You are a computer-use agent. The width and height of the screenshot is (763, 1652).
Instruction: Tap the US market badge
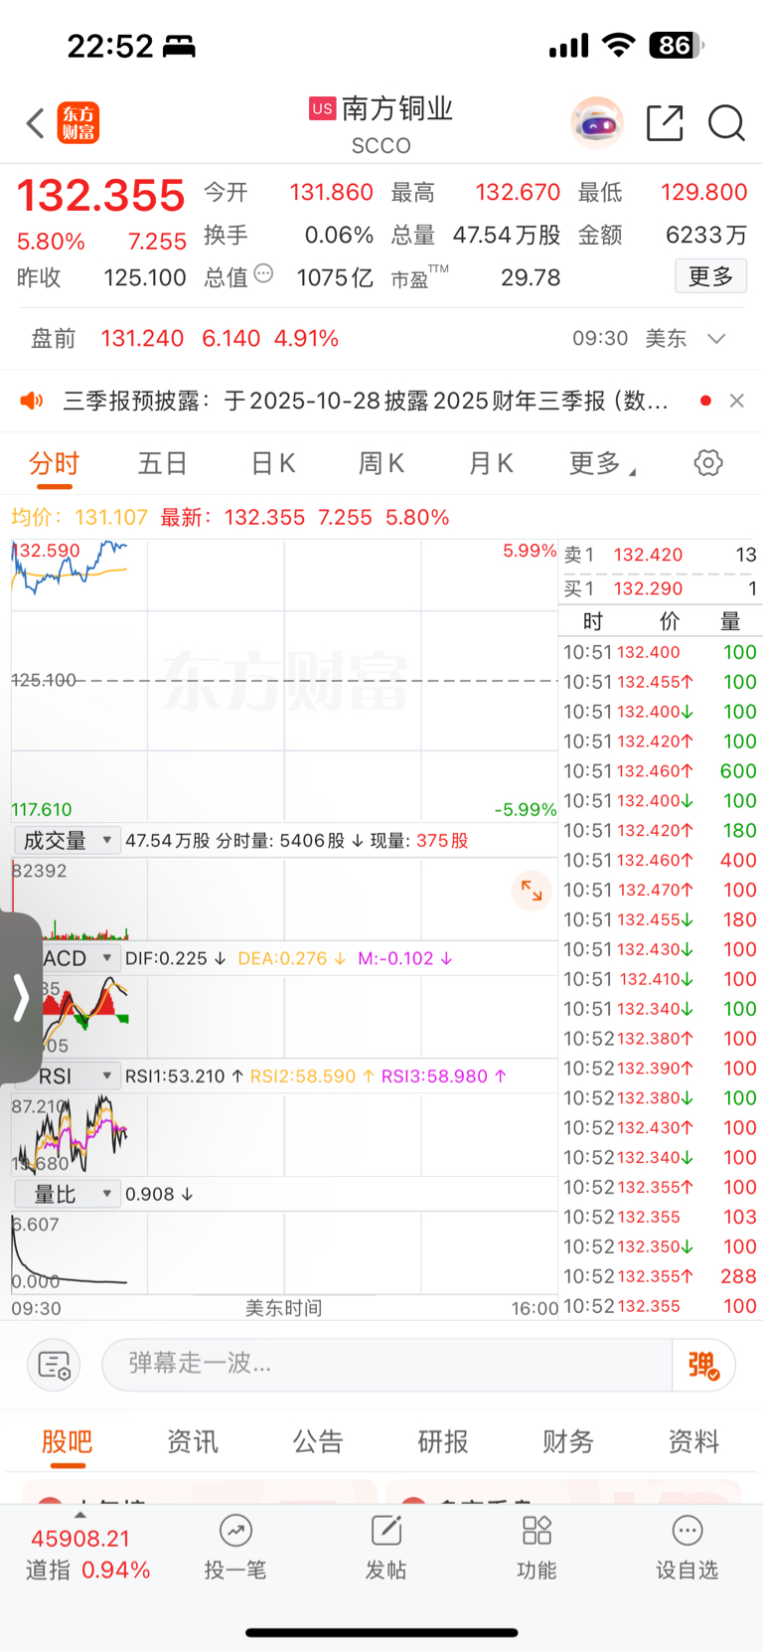coord(322,108)
